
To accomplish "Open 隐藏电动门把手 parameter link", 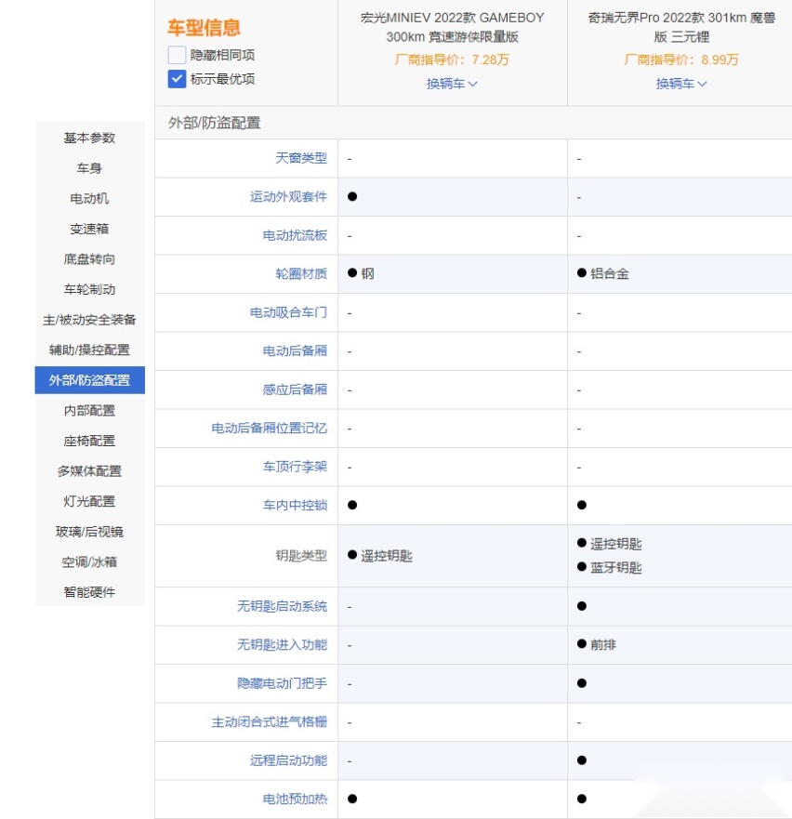I will tap(282, 683).
